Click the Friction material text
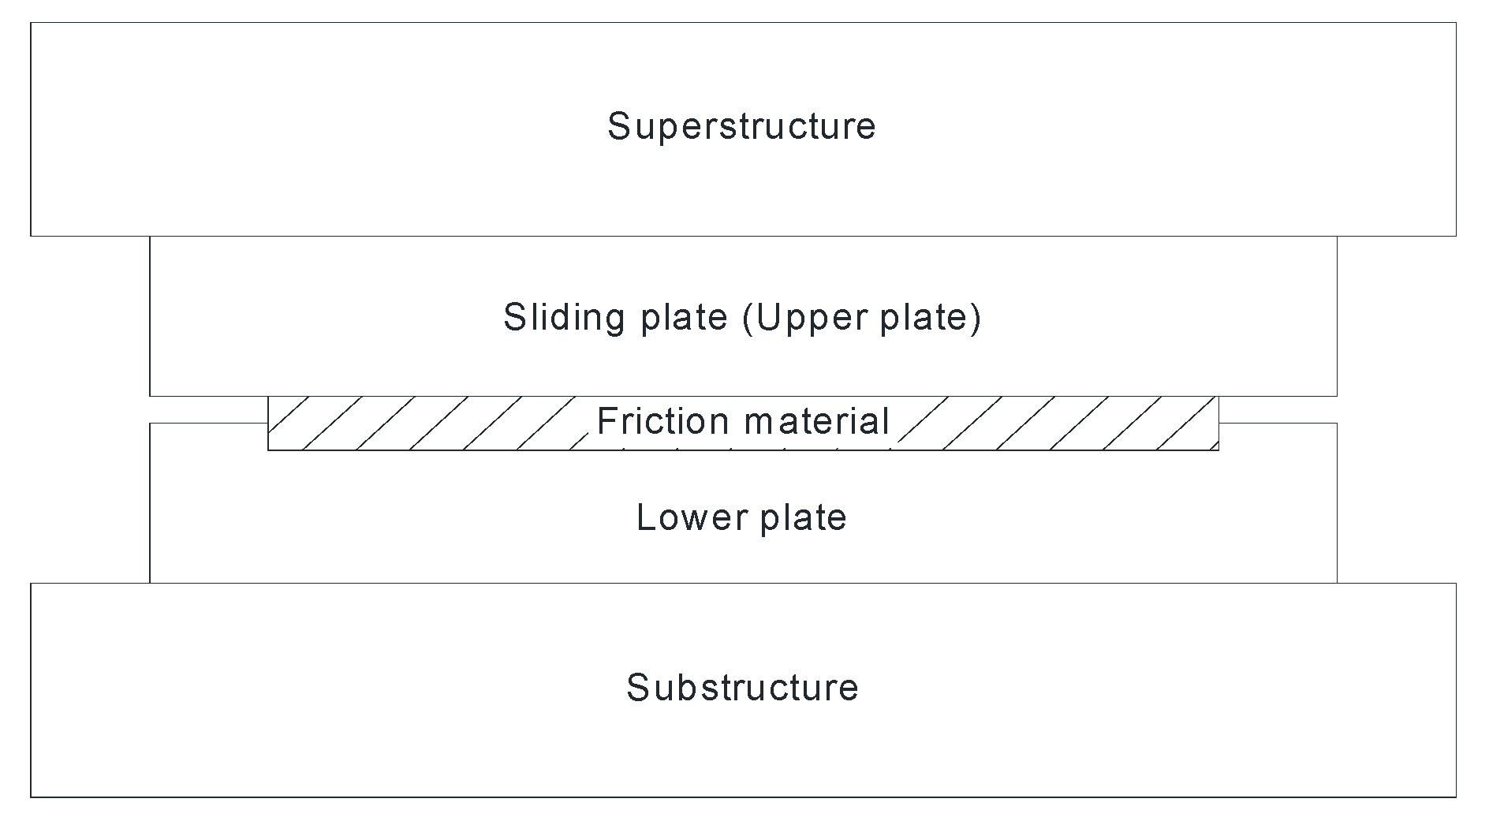 pyautogui.click(x=743, y=421)
